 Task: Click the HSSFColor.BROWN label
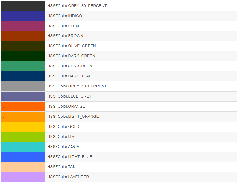click(x=65, y=36)
